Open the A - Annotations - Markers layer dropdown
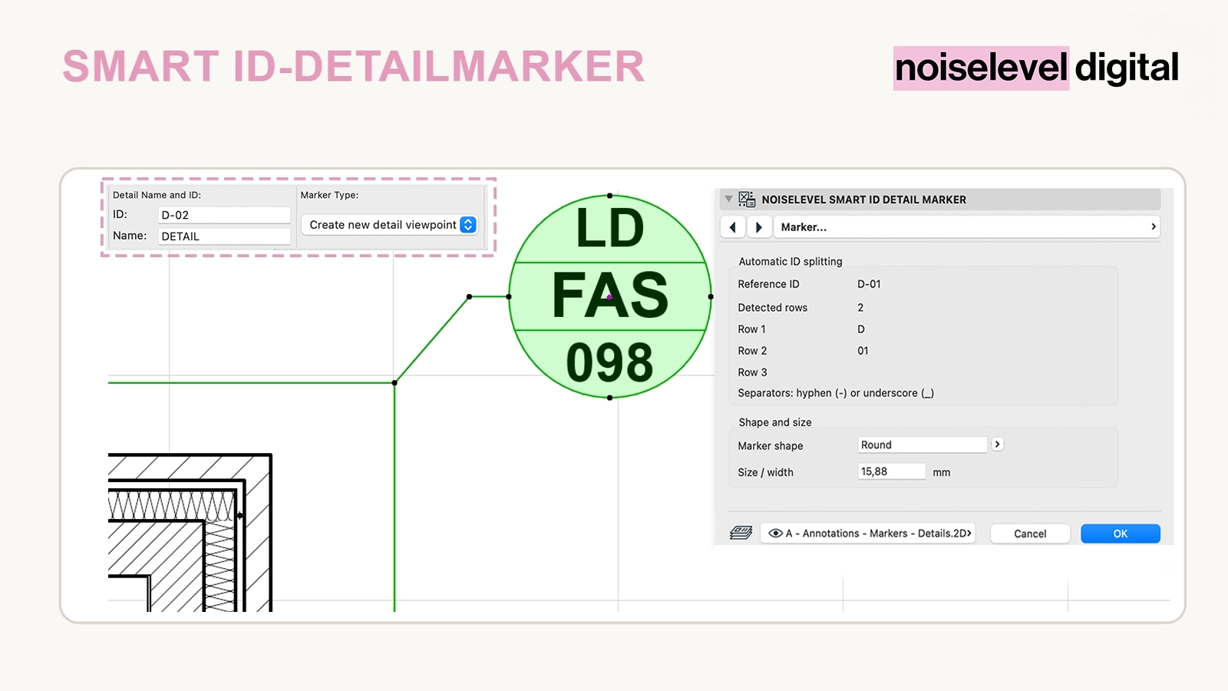Image resolution: width=1228 pixels, height=691 pixels. (x=868, y=534)
